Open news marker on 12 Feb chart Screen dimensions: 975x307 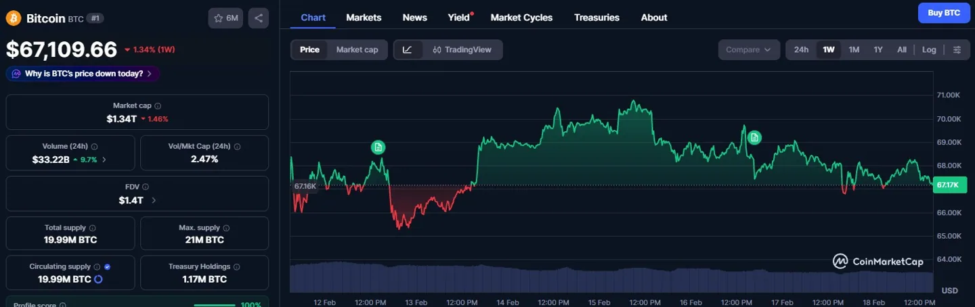tap(378, 147)
